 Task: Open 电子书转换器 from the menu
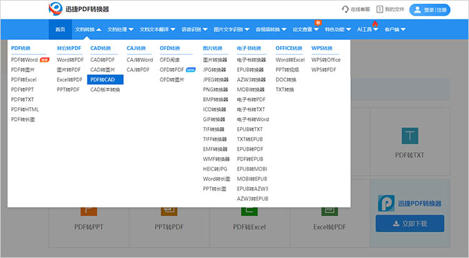coord(251,60)
